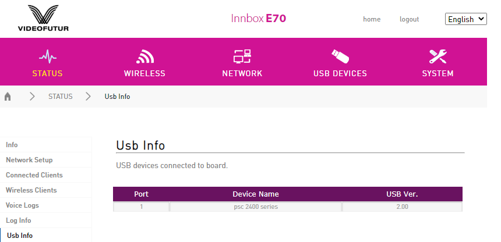Screen dimensions: 501x242
Task: Click the Device Name column header
Action: (x=255, y=194)
